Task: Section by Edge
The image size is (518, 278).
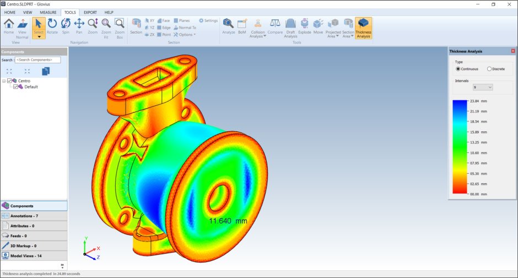Action: (x=164, y=28)
